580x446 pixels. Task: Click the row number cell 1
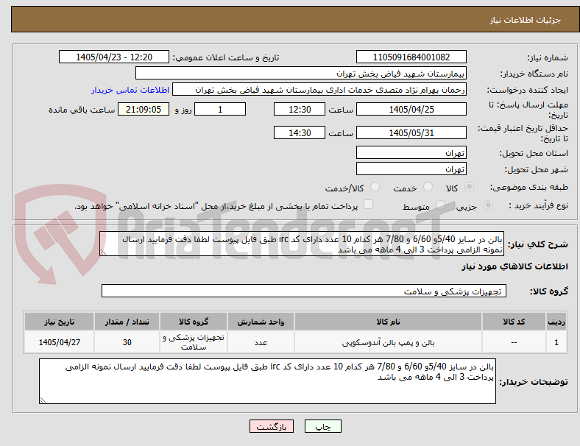[x=556, y=342]
